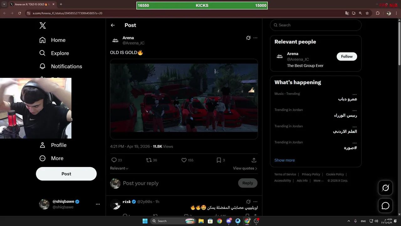Bookmark this page with star icon
Image resolution: width=401 pixels, height=226 pixels.
(367, 13)
